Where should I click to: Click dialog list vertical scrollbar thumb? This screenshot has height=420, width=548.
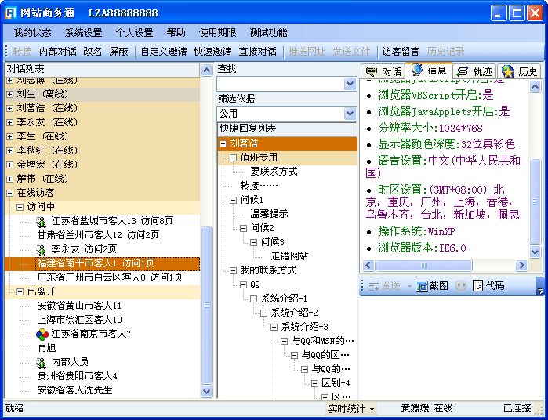click(206, 305)
